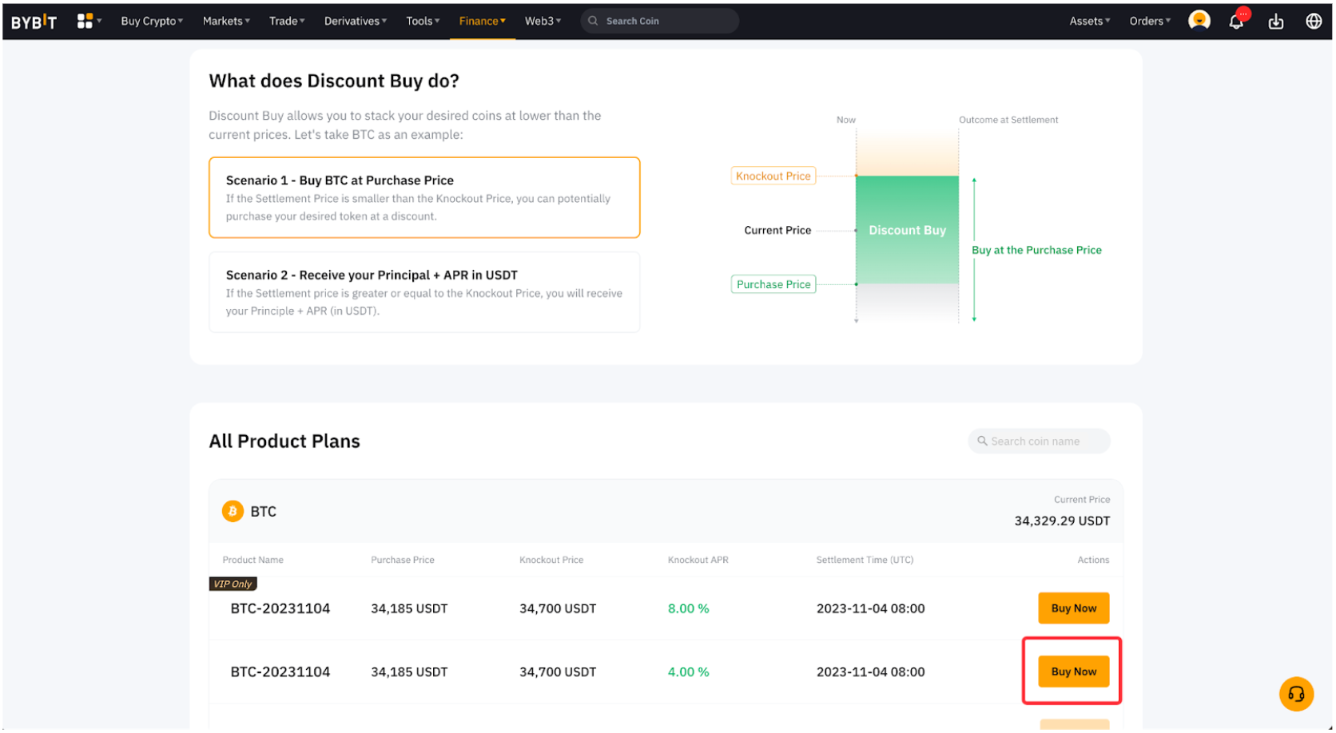The width and height of the screenshot is (1336, 733).
Task: Open the customer support headset chat
Action: 1295,694
